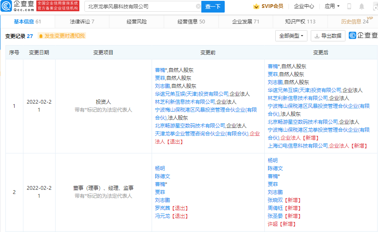Open 刘志鹏 in 变更前 investor list
Image resolution: width=378 pixels, height=232 pixels.
pyautogui.click(x=162, y=86)
